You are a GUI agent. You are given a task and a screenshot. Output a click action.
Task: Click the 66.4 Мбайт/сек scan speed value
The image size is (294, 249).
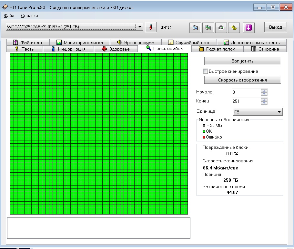pyautogui.click(x=220, y=168)
